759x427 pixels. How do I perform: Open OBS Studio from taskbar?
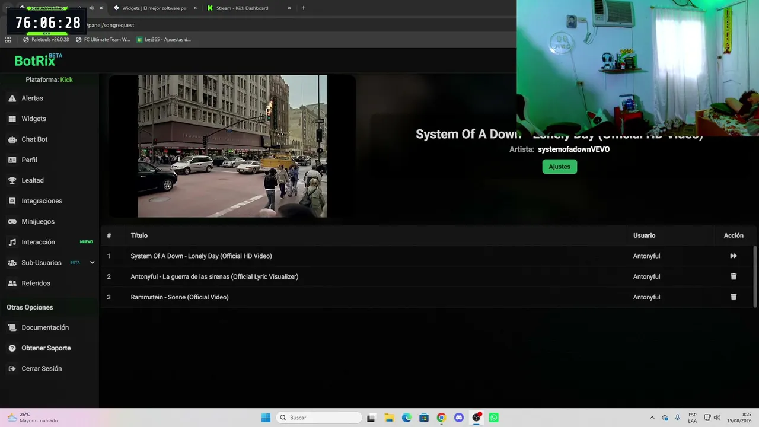point(476,418)
